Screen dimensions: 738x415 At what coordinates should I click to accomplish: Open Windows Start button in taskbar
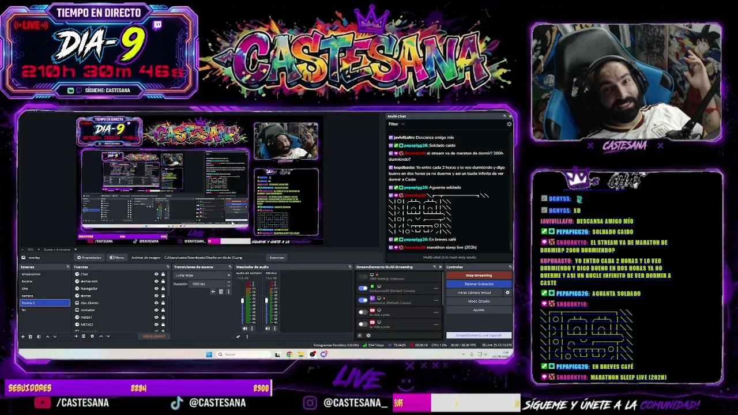click(x=209, y=354)
